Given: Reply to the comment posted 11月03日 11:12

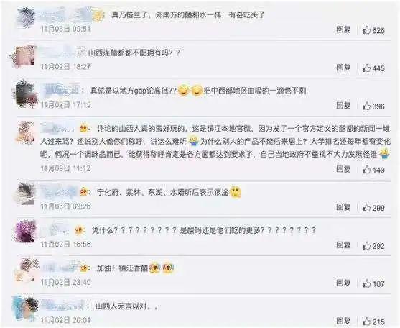Looking at the screenshot, I should point(343,169).
